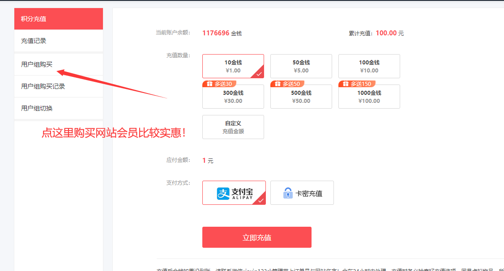Click the checkmark on 10金钱 option
This screenshot has height=271, width=504.
(259, 73)
